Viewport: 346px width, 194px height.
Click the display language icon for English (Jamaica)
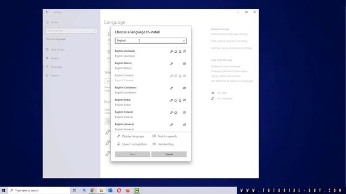tap(171, 124)
